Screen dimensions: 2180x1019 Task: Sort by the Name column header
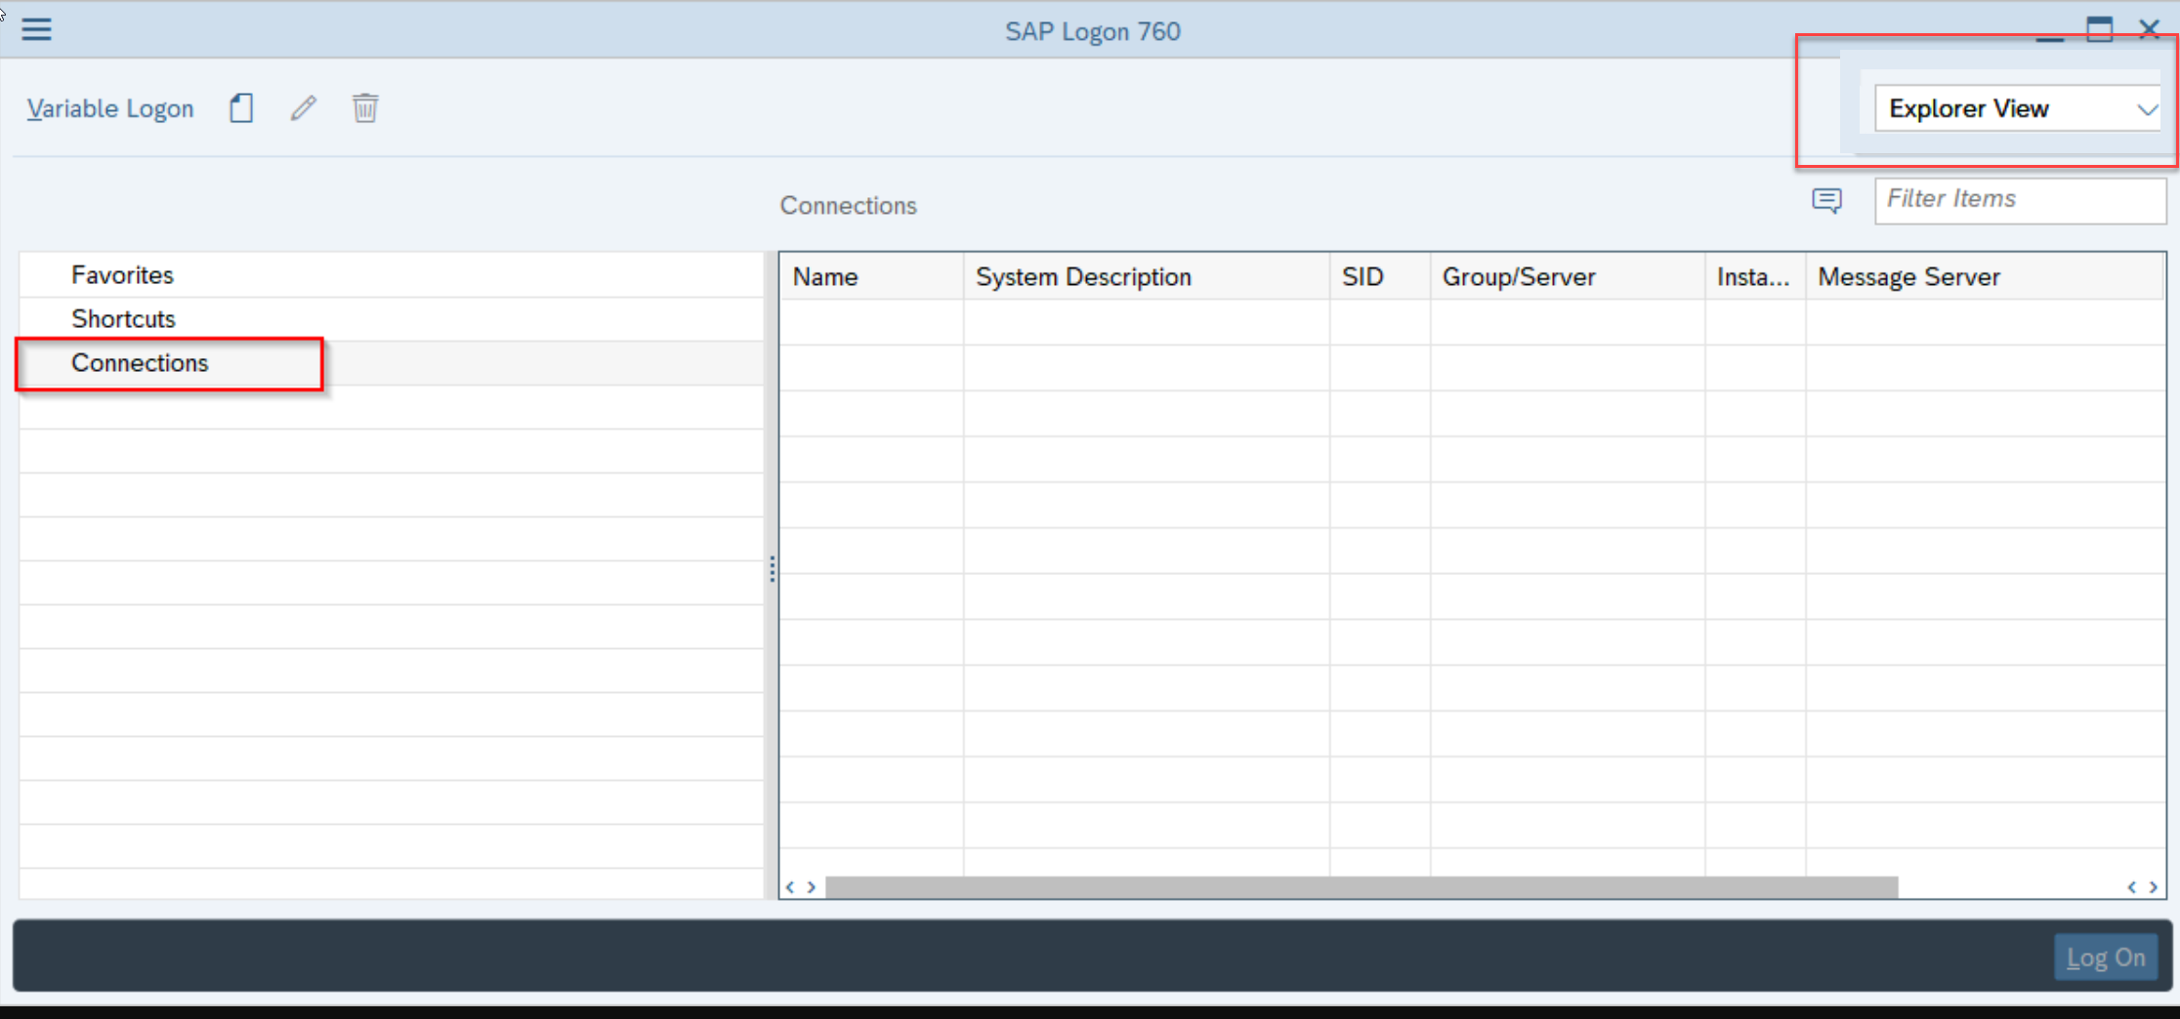point(871,277)
